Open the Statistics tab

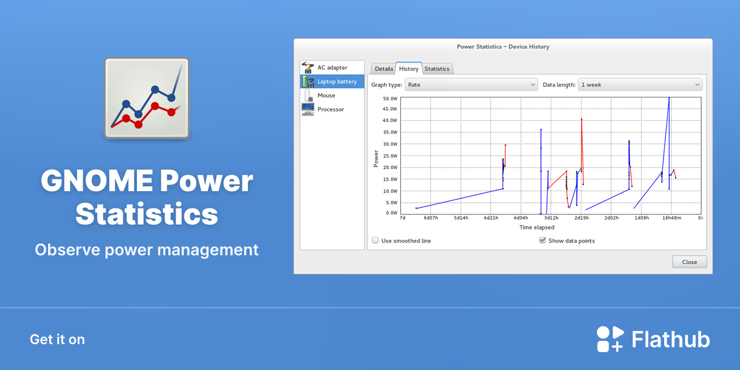pos(437,68)
